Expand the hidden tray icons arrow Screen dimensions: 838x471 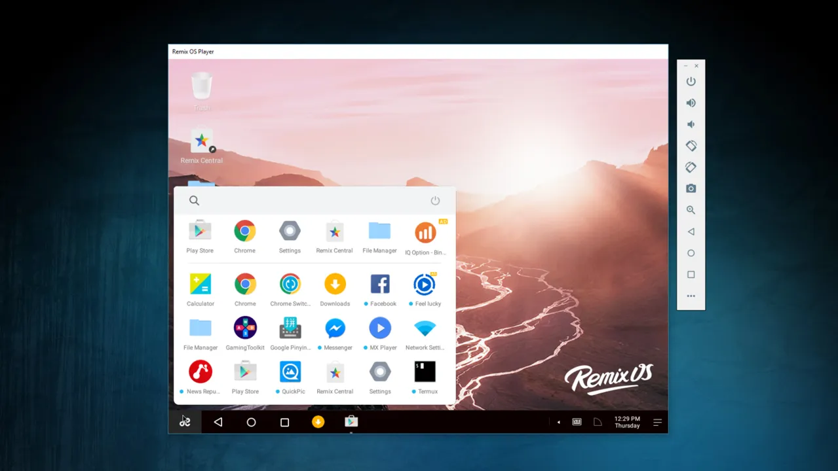coord(558,423)
